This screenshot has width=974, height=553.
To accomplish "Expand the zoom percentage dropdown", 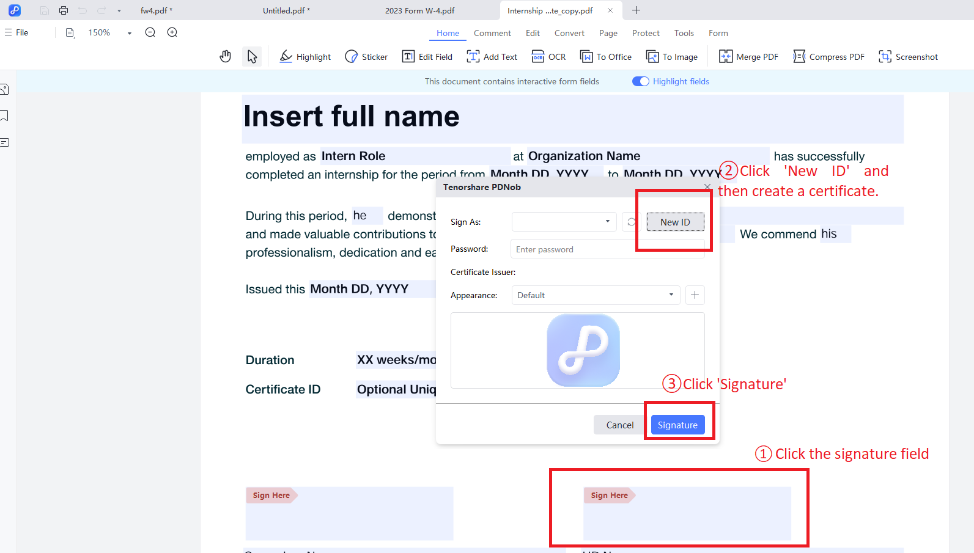I will point(130,33).
